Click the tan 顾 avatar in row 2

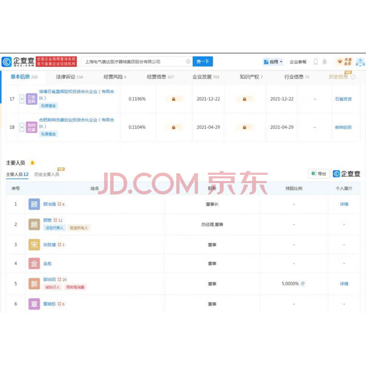tap(34, 225)
